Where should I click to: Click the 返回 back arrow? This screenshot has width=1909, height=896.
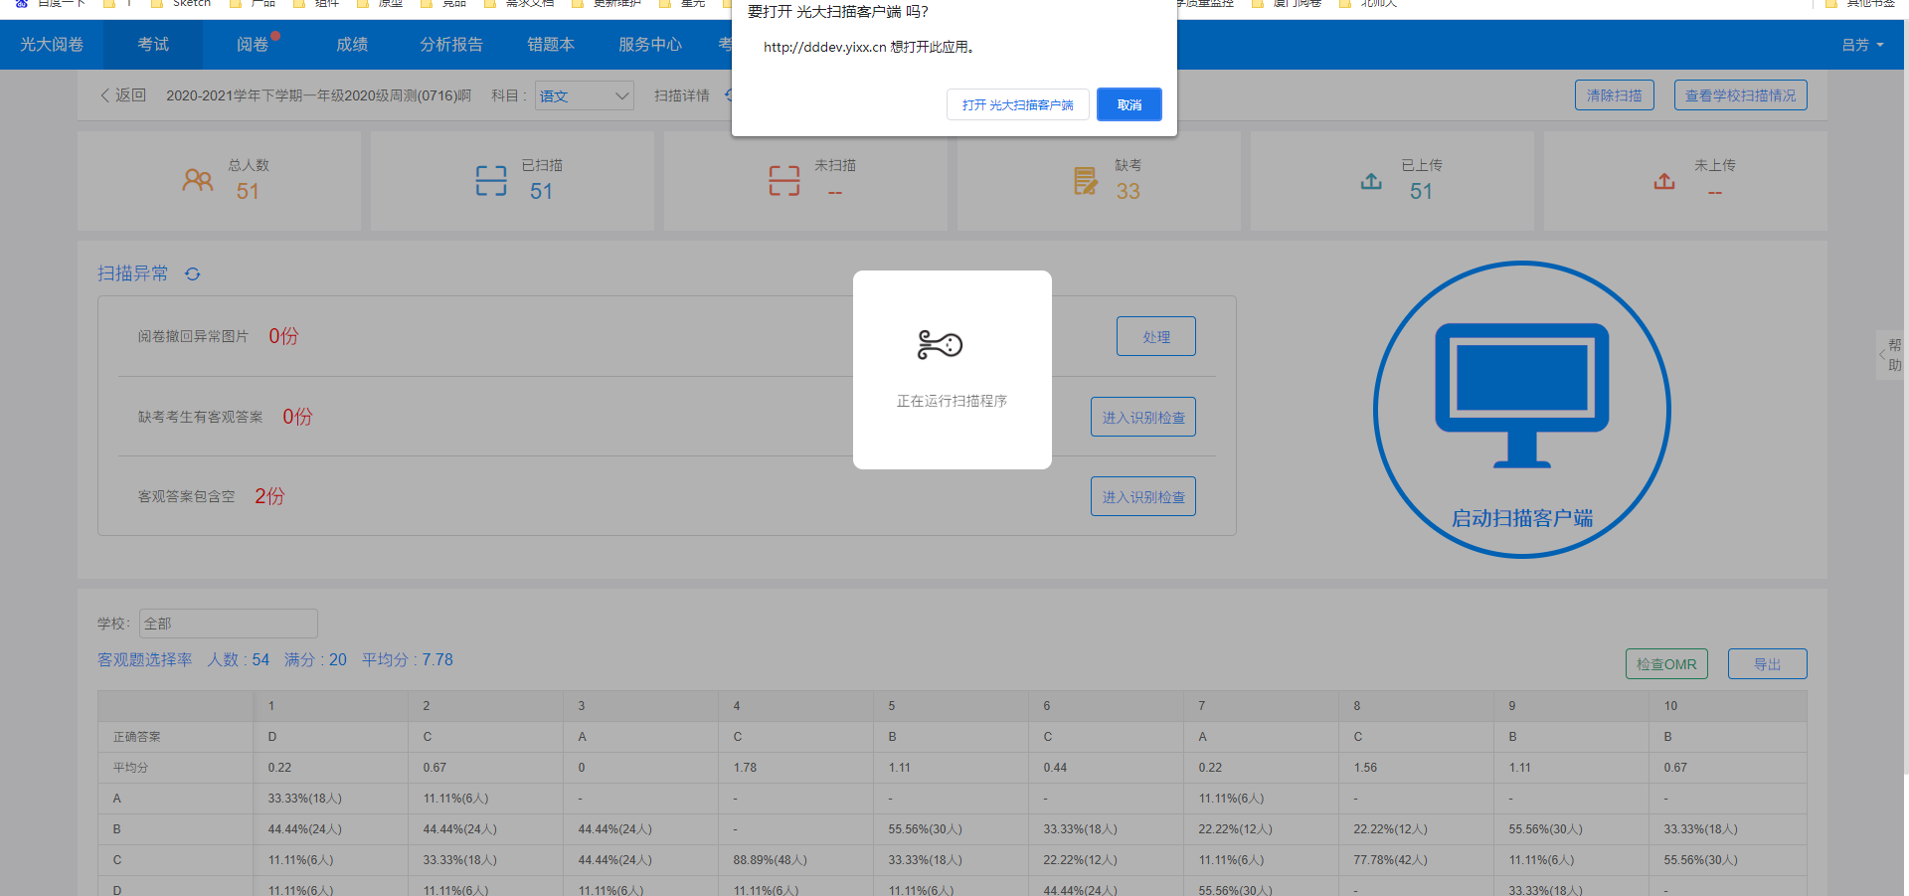point(105,95)
